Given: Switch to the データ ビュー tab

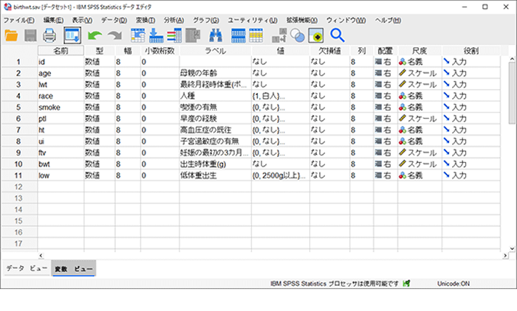Looking at the screenshot, I should tap(27, 268).
